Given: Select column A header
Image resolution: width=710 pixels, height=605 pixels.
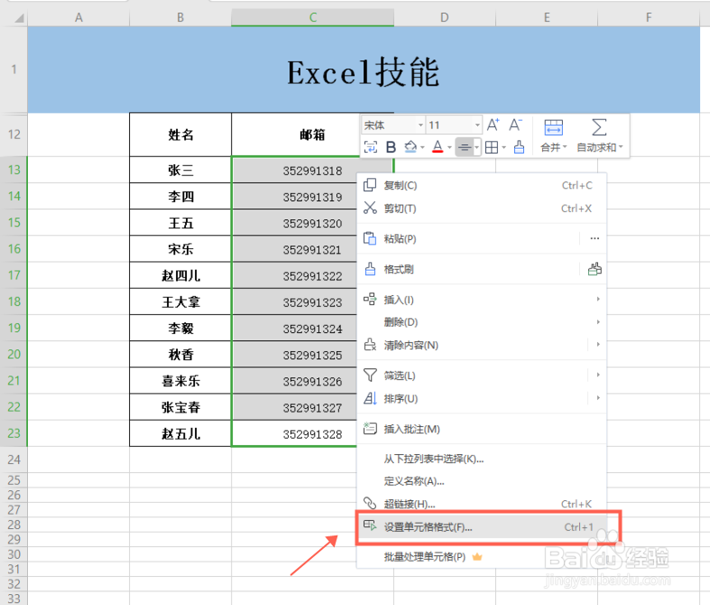Looking at the screenshot, I should point(78,17).
